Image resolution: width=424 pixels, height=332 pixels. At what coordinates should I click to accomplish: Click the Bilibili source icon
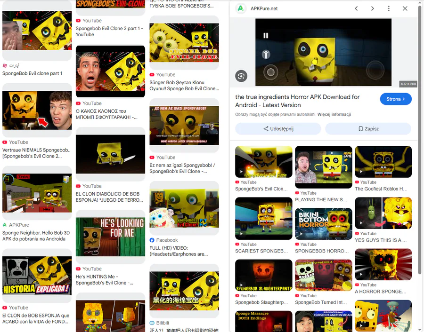pyautogui.click(x=152, y=323)
